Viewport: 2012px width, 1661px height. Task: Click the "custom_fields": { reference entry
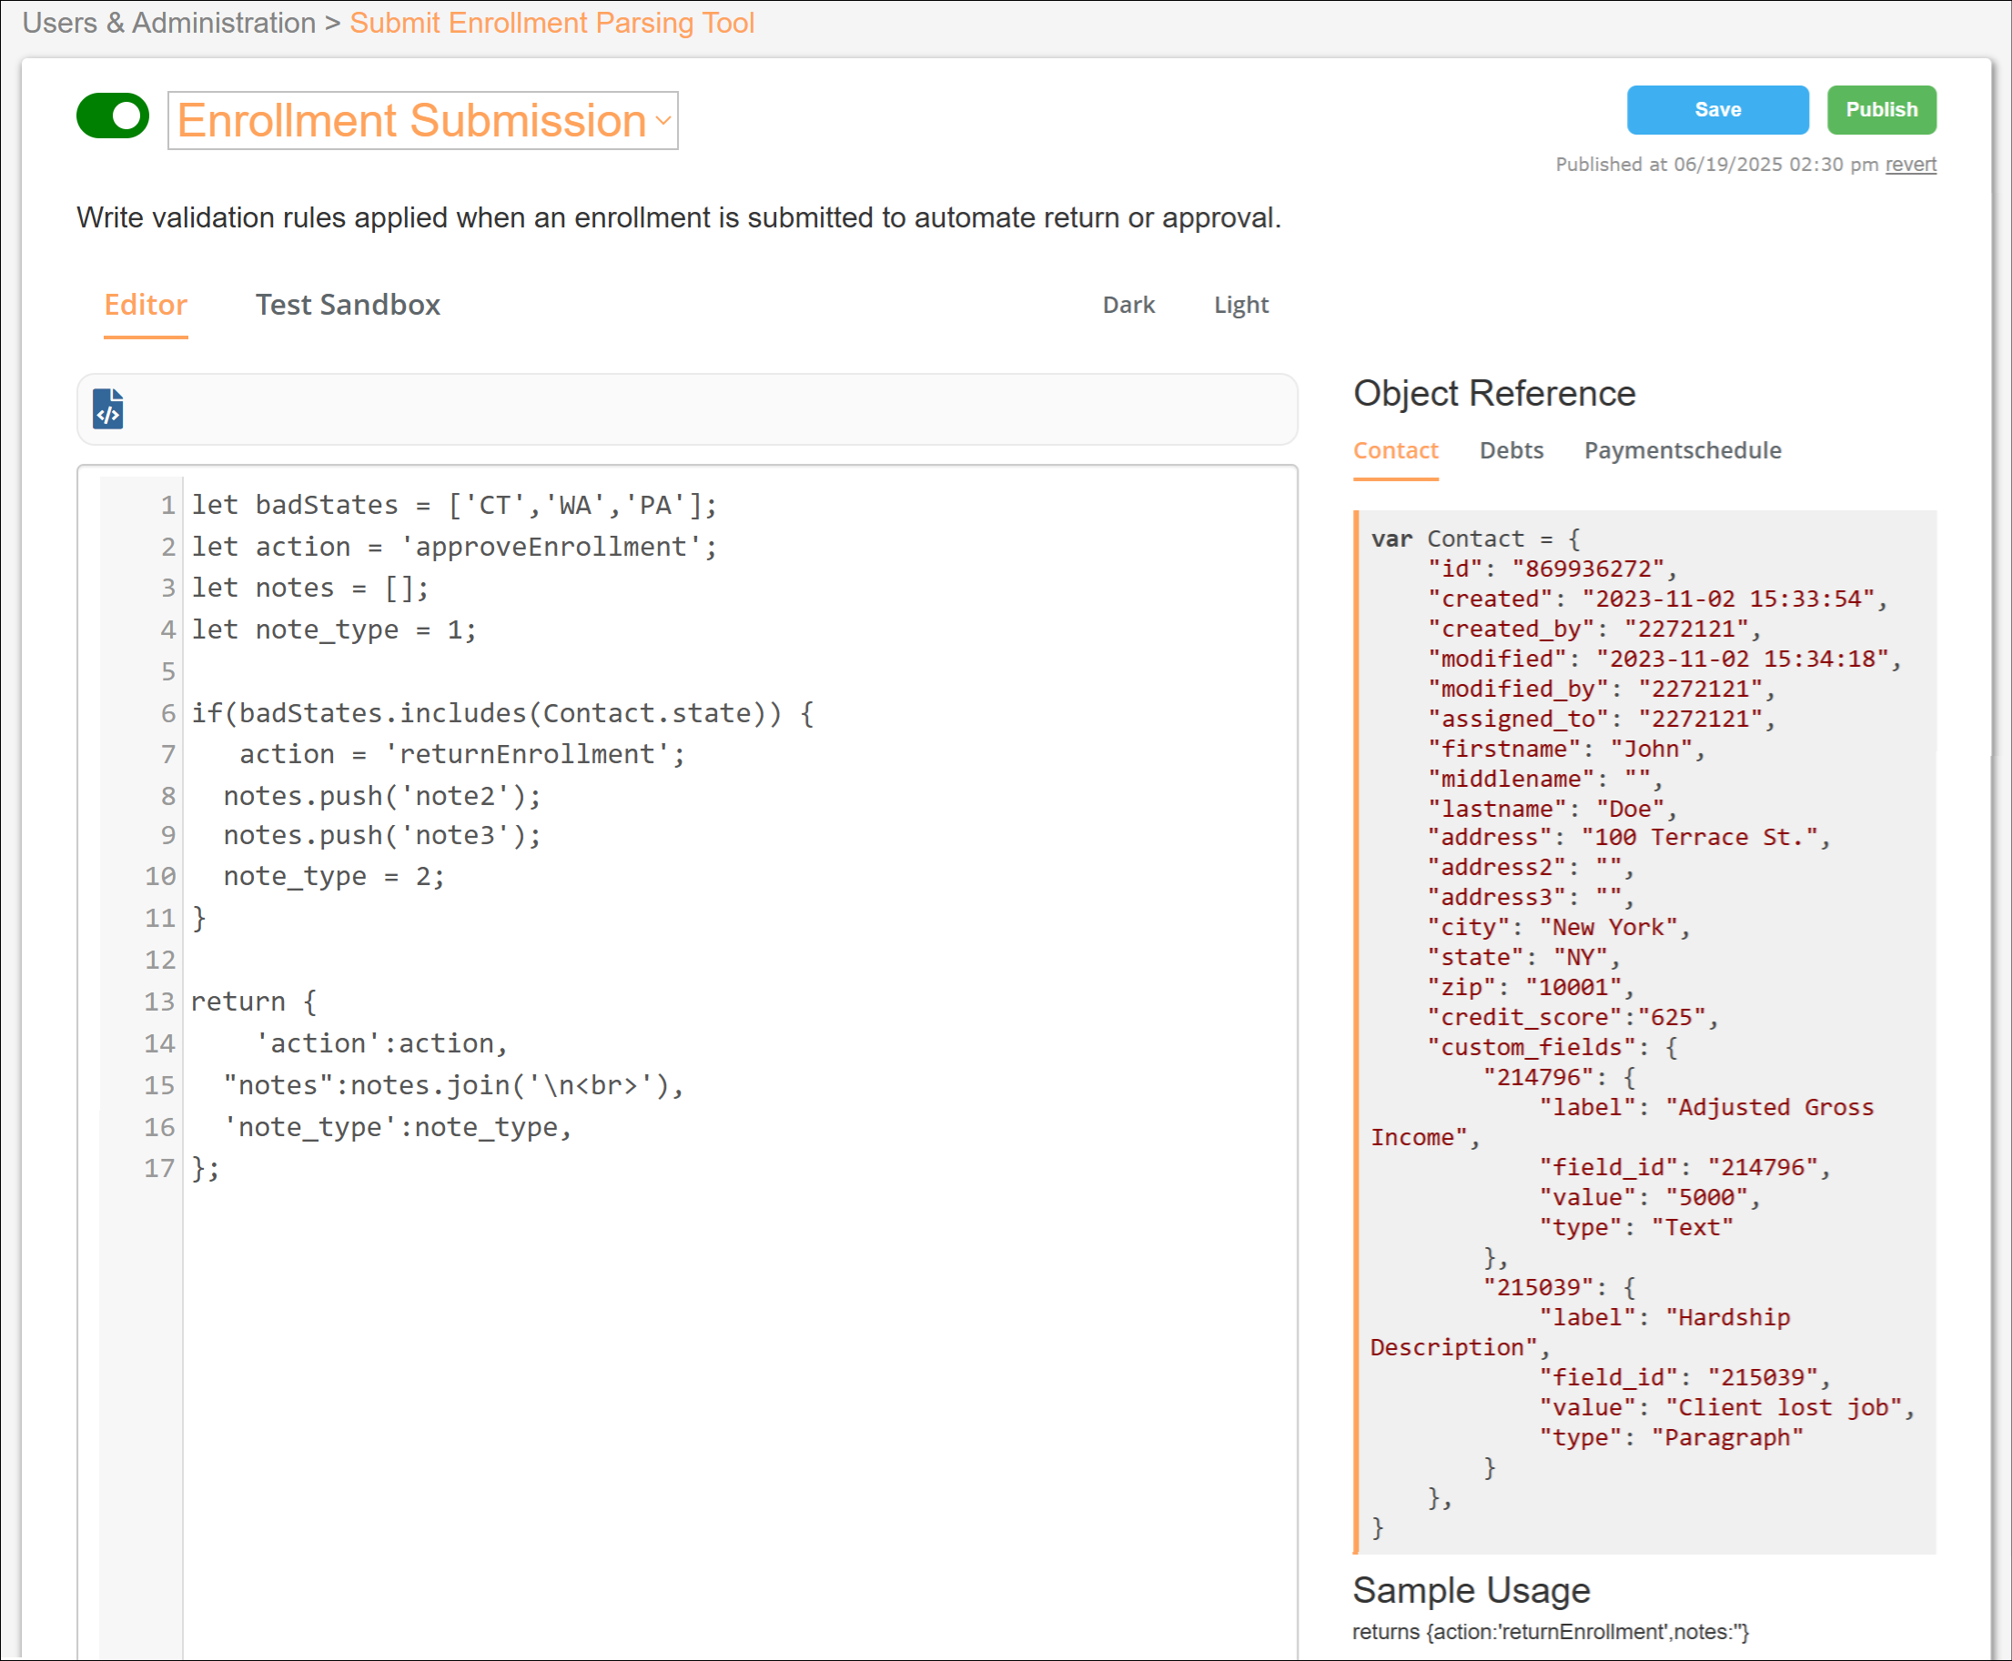(x=1552, y=1048)
